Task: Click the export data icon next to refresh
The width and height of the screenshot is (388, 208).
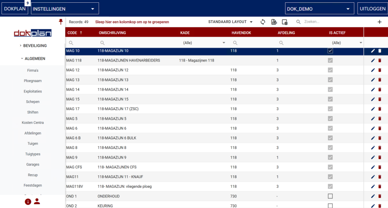Action: click(x=274, y=22)
